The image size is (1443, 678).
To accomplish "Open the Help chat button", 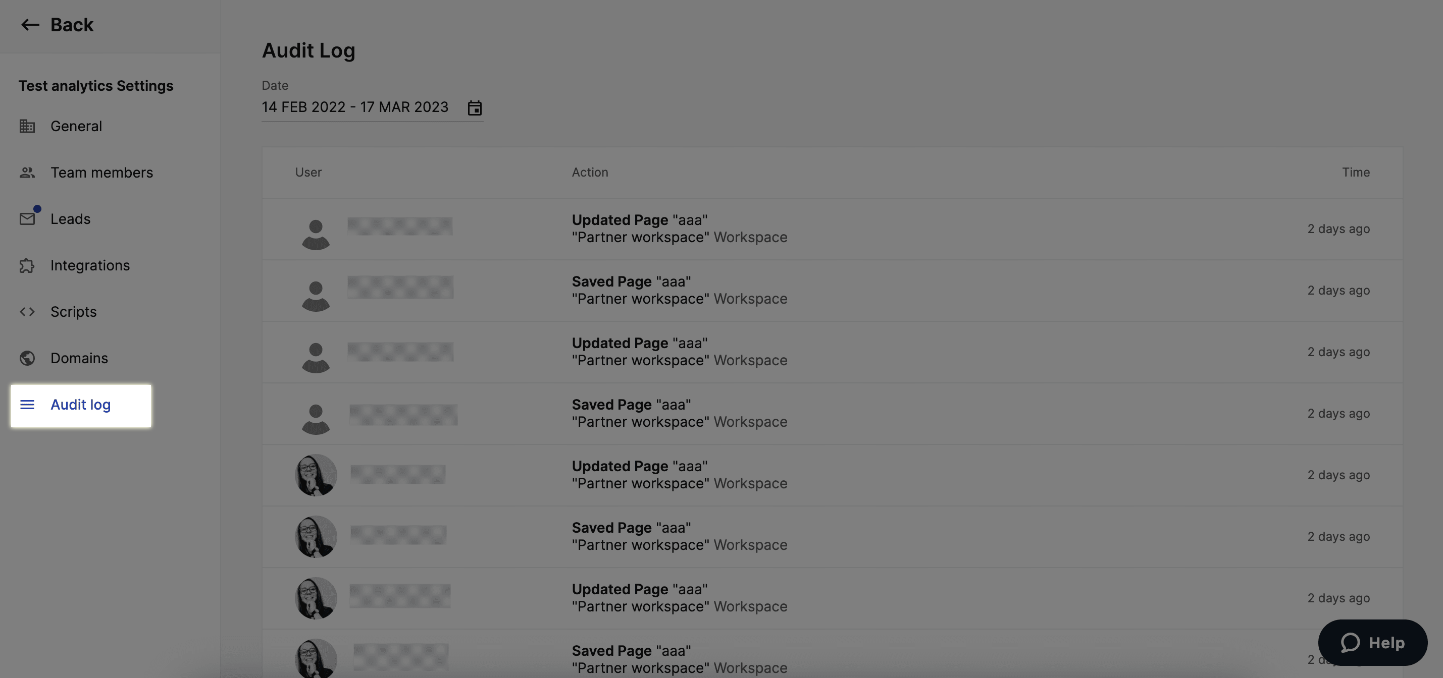I will [1372, 643].
